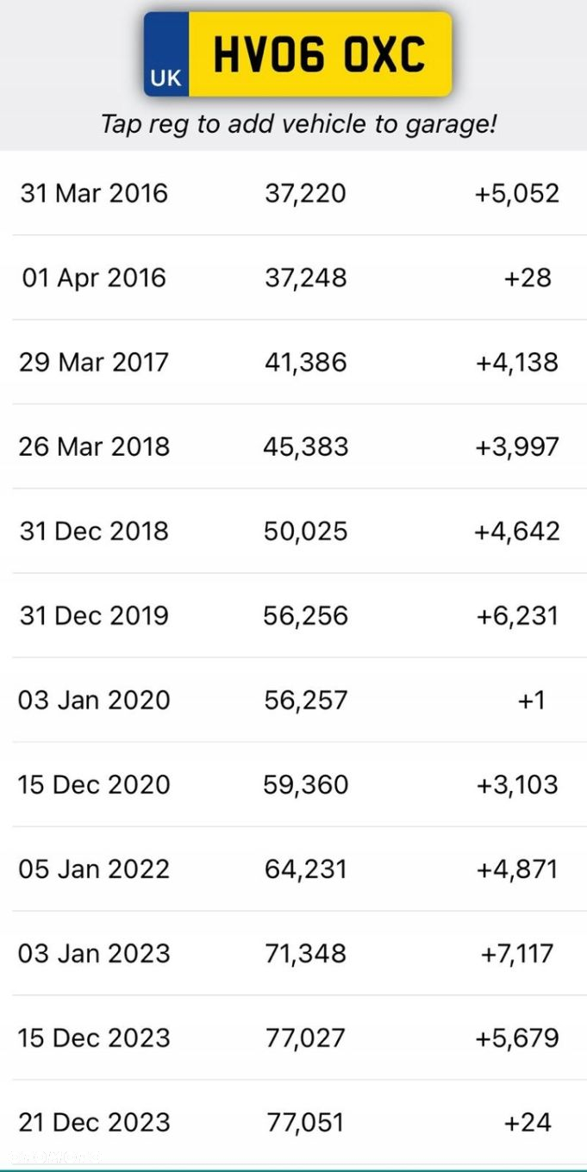Select the 31 Mar 2016 date
Viewport: 587px width, 1172px height.
(x=94, y=193)
